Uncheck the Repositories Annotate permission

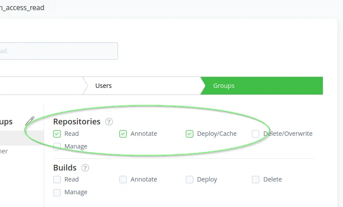[x=123, y=134]
